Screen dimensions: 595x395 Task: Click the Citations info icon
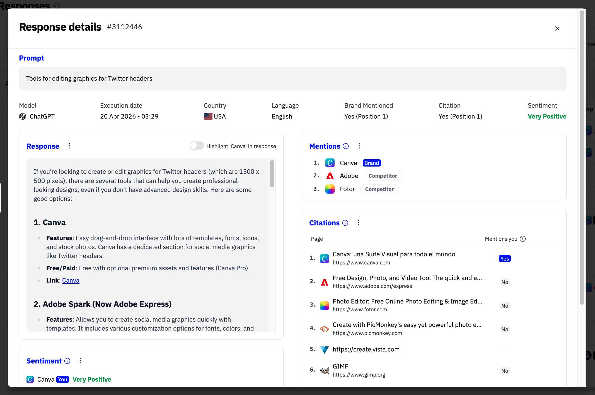[345, 223]
